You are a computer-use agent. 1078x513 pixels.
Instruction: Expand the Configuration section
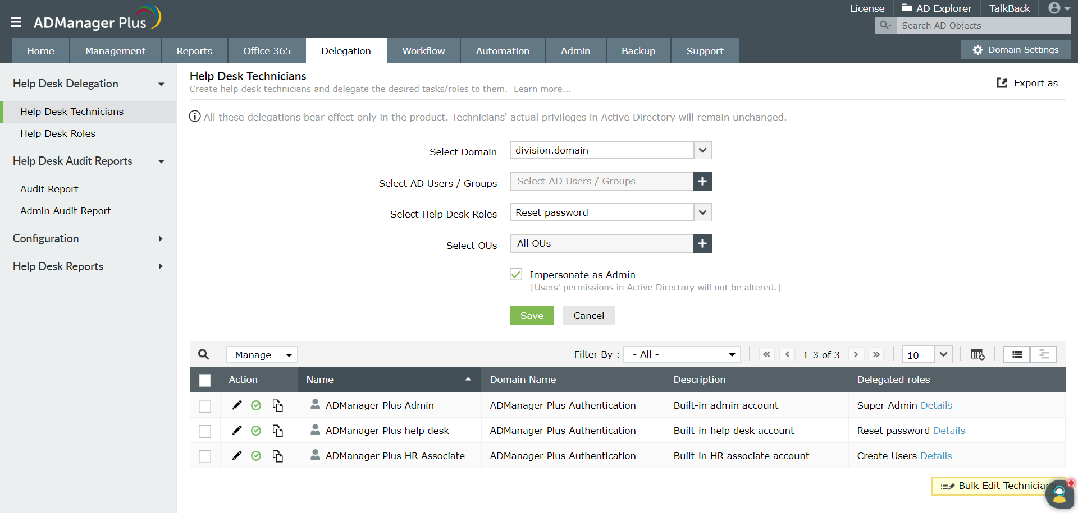click(161, 239)
